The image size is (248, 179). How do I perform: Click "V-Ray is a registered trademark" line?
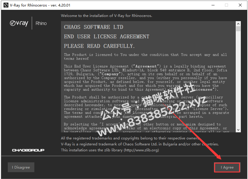(x=140, y=144)
